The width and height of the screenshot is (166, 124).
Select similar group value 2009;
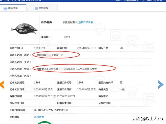pyautogui.click(x=67, y=37)
